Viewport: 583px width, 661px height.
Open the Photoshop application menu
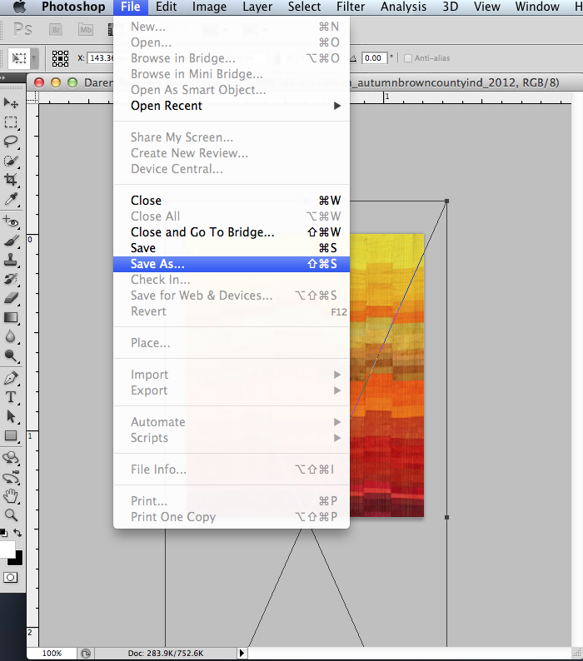(x=73, y=7)
